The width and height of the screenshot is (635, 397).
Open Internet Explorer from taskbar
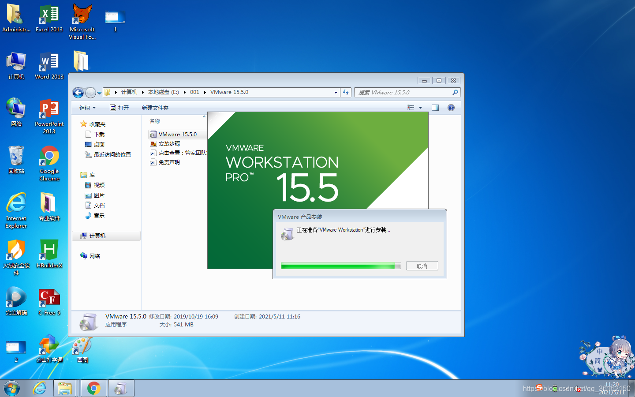(40, 388)
